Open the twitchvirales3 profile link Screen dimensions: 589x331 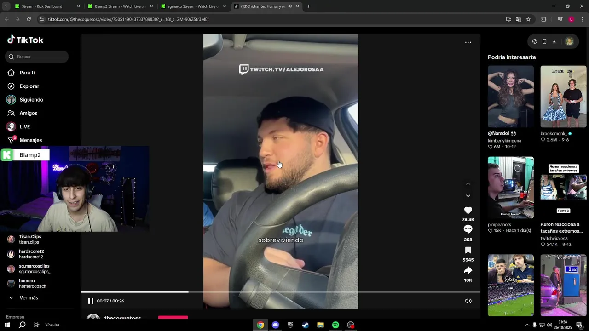pos(554,239)
